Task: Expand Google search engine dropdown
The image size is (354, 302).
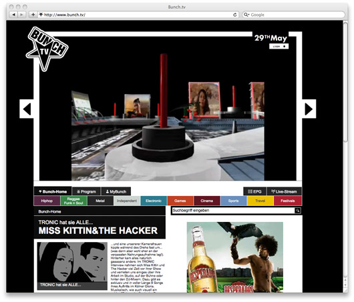Action: coord(246,15)
